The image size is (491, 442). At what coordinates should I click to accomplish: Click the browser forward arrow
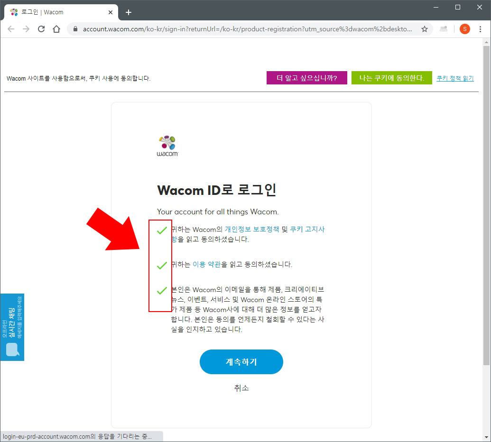tap(26, 29)
